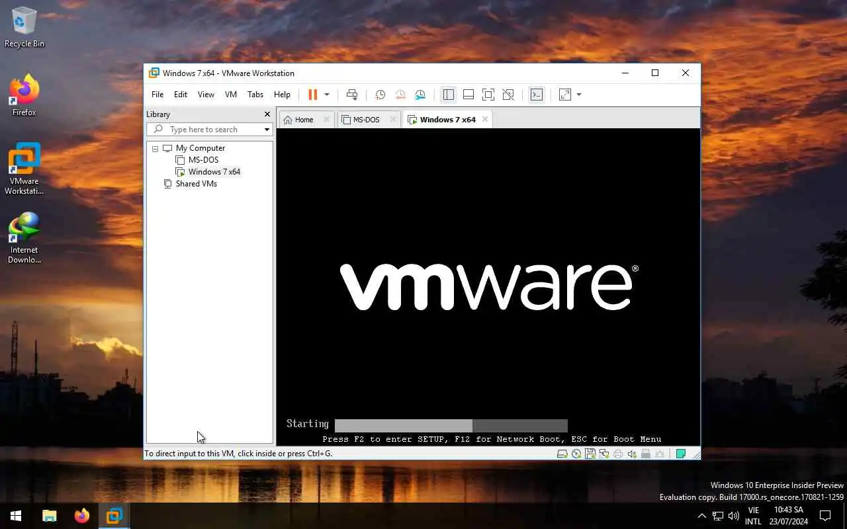Toggle the thumbnail bar view icon
The image size is (847, 529).
[x=468, y=95]
